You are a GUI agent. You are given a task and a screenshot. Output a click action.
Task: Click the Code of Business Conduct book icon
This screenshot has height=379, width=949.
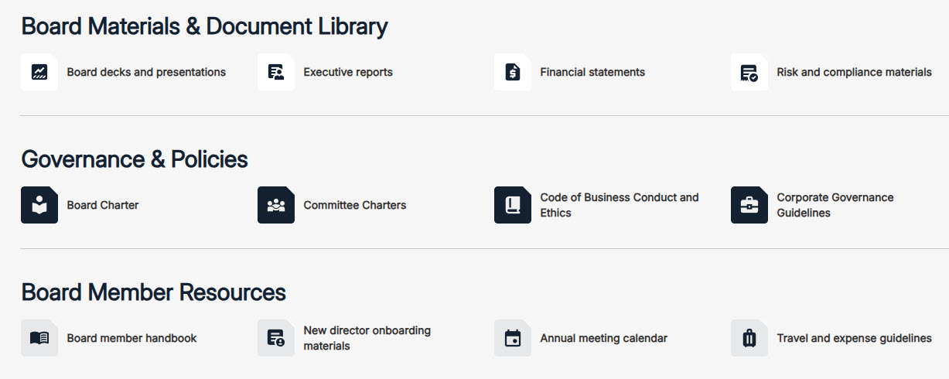(513, 205)
